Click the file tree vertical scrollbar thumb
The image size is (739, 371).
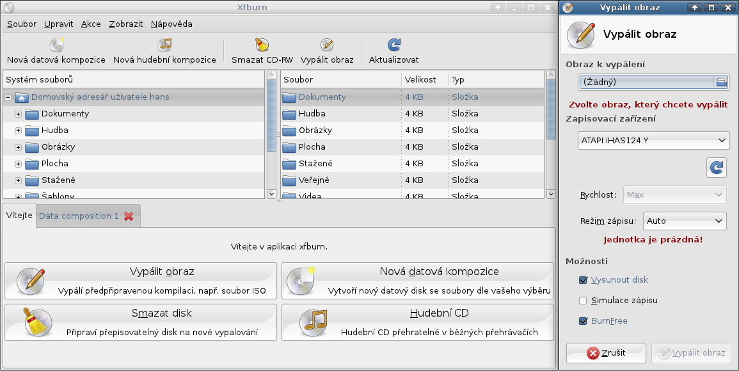click(271, 115)
